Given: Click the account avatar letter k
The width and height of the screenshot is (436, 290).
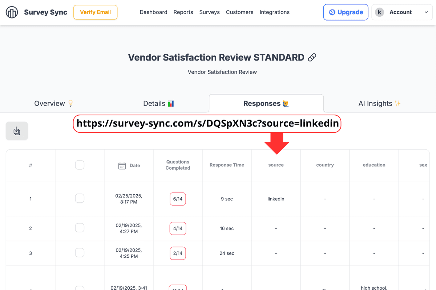Looking at the screenshot, I should (379, 12).
